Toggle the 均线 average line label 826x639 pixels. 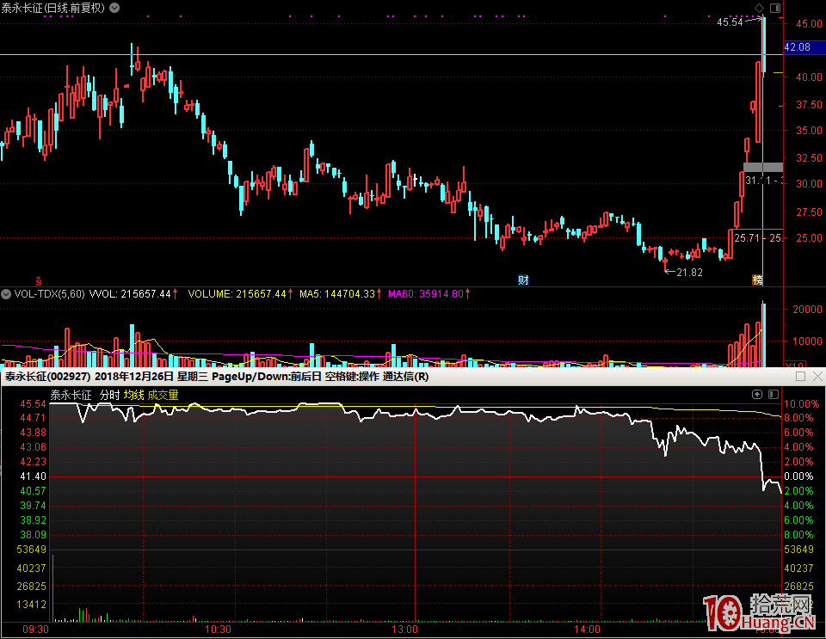[x=133, y=395]
